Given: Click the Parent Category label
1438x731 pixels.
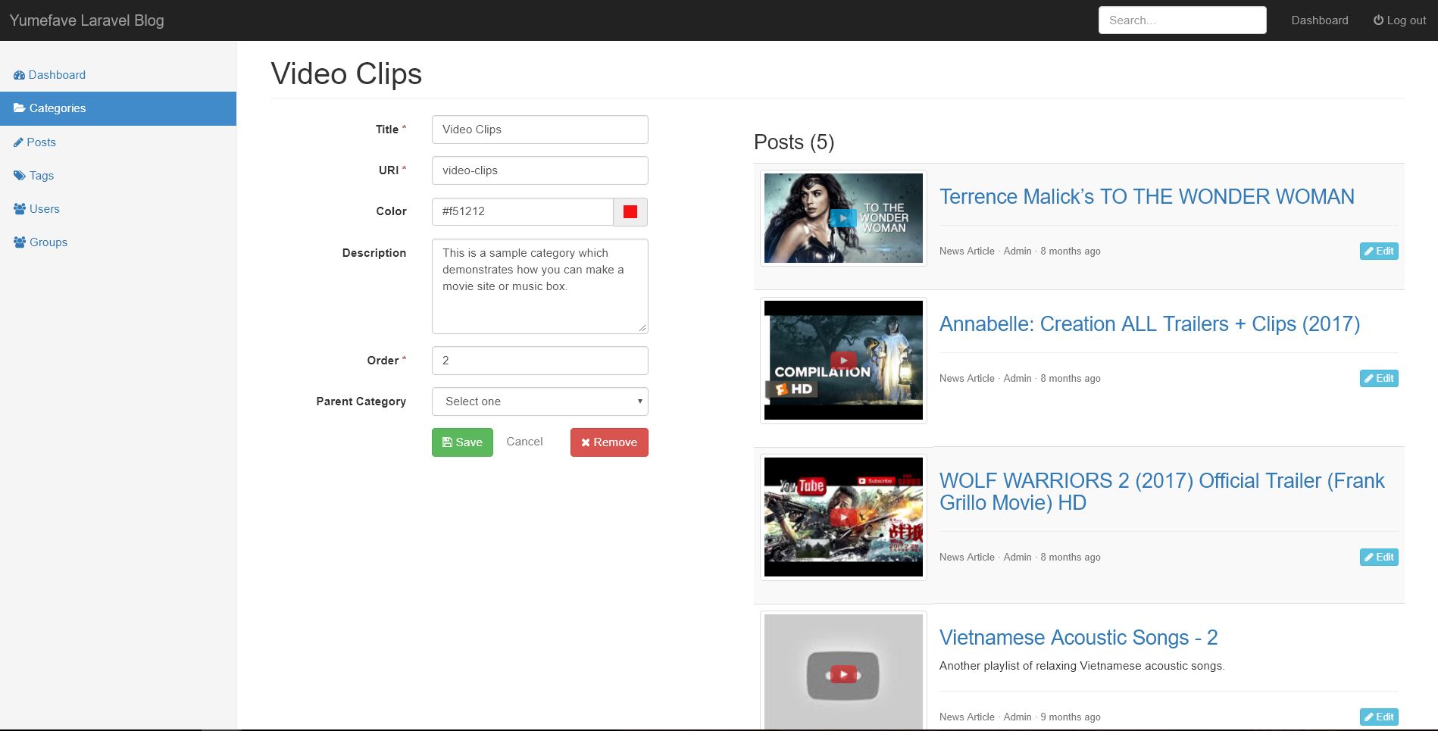Looking at the screenshot, I should 361,401.
